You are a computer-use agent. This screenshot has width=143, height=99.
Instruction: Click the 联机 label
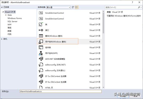point(5,39)
